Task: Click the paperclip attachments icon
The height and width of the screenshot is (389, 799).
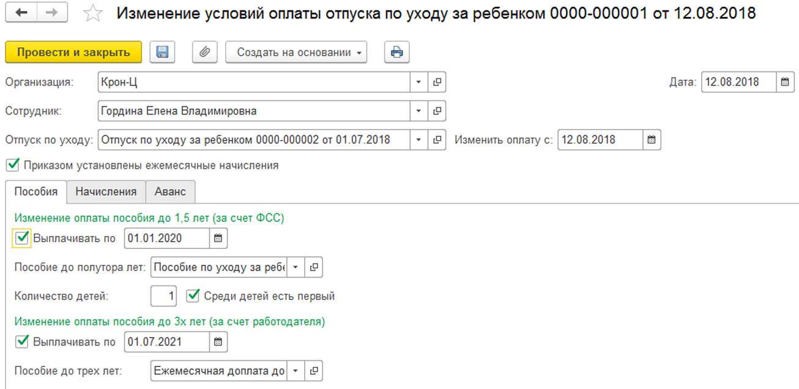Action: point(205,53)
